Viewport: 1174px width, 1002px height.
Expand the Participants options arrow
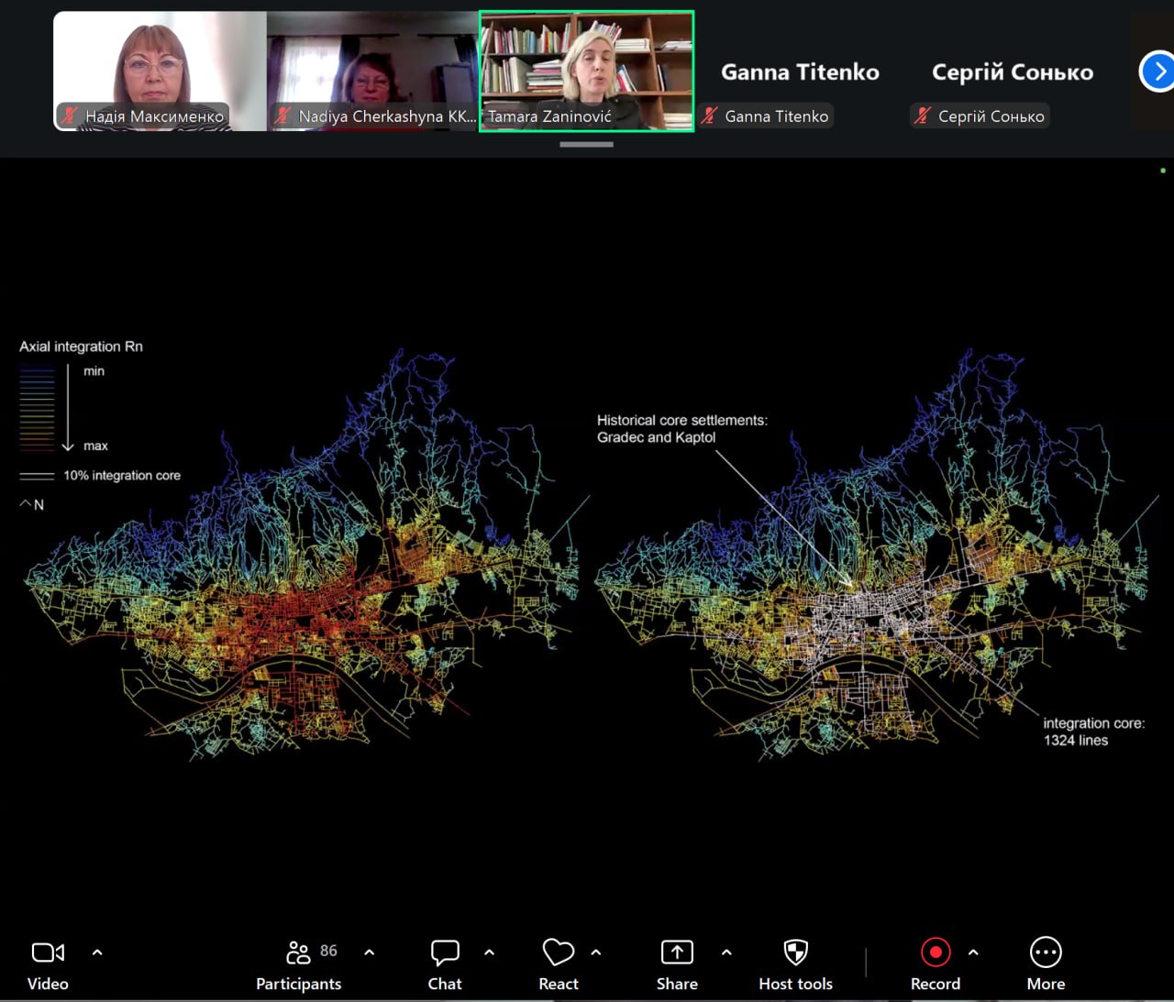(370, 952)
